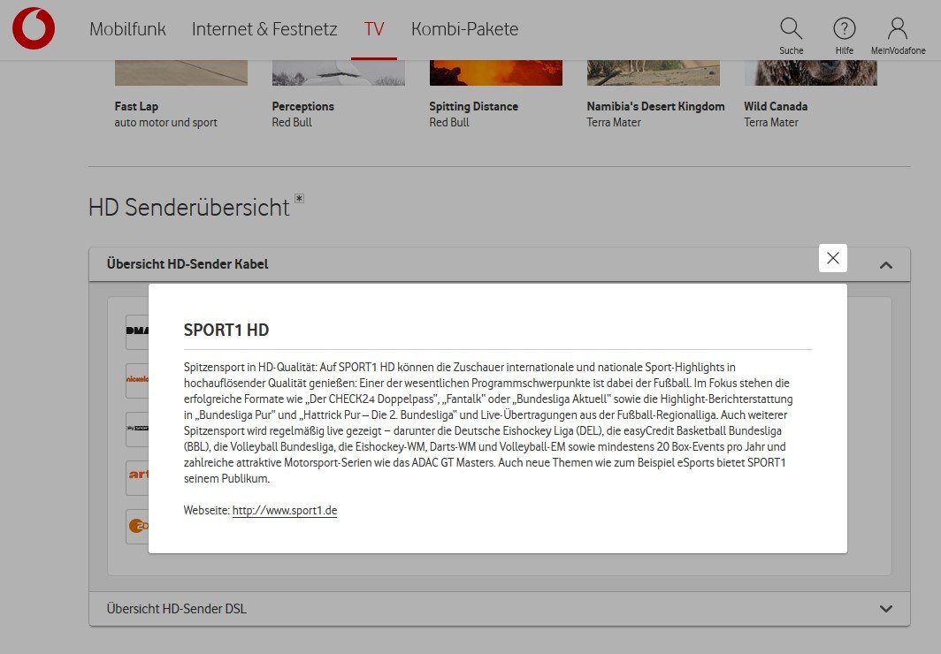Select the arte channel logo

[x=137, y=477]
